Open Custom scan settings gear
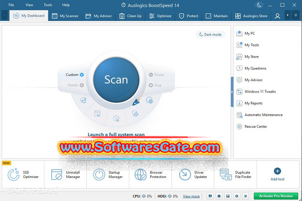Screen dimensions: 302x201 (82, 75)
